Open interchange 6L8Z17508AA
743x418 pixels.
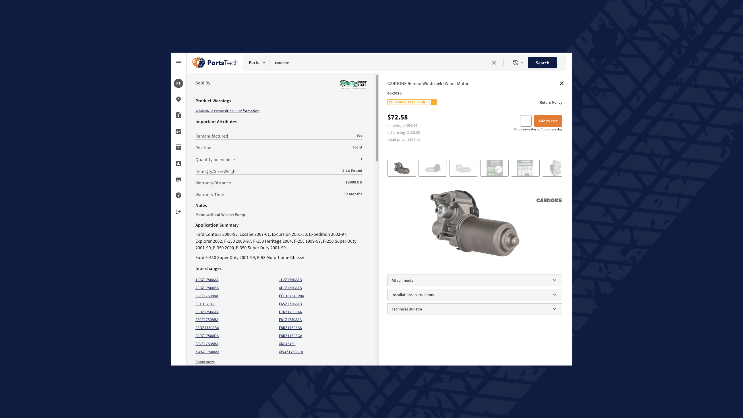coord(207,296)
